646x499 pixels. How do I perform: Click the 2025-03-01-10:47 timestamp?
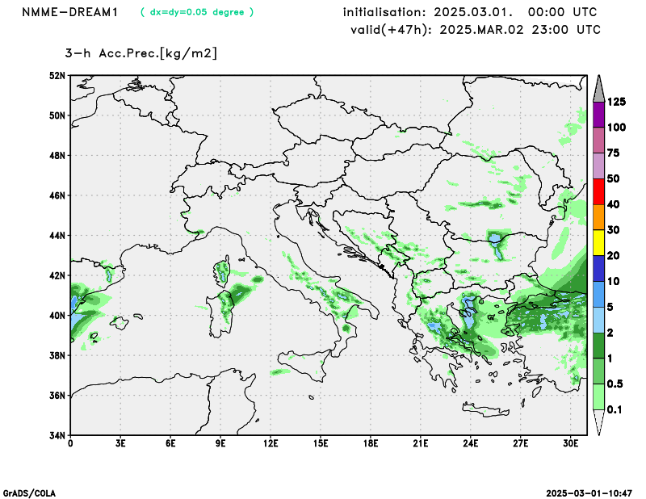[589, 493]
